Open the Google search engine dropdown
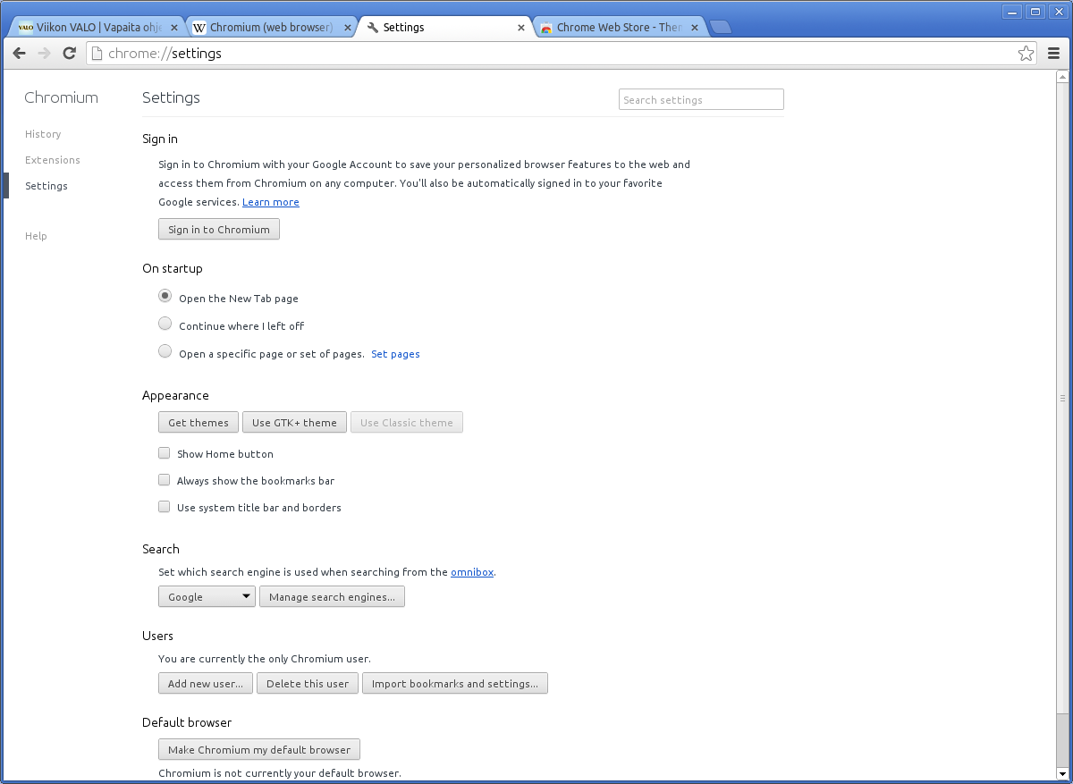1073x784 pixels. click(207, 596)
